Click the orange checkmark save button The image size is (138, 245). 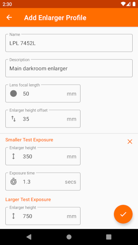tap(123, 214)
